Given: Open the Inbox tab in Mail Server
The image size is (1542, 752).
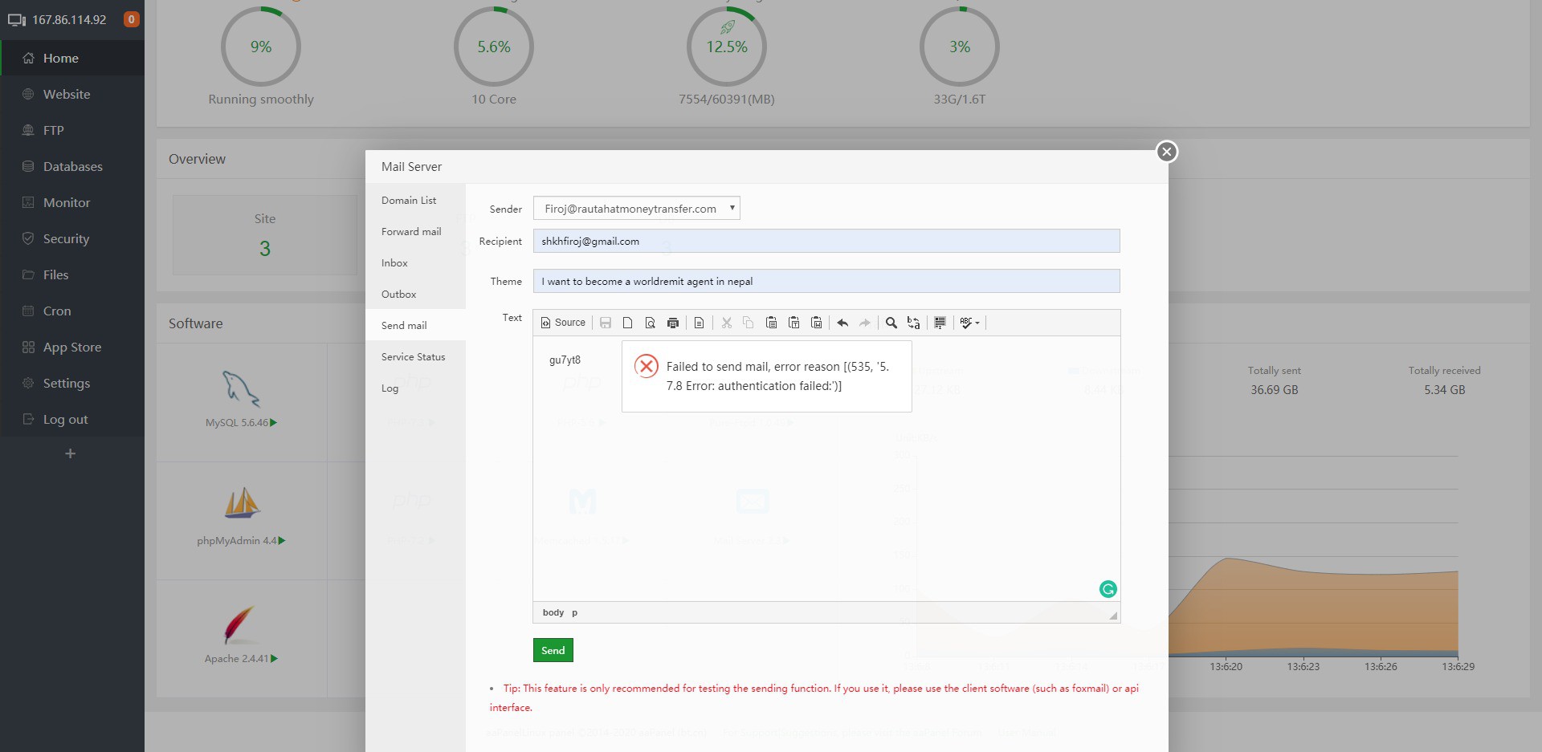Looking at the screenshot, I should 394,263.
